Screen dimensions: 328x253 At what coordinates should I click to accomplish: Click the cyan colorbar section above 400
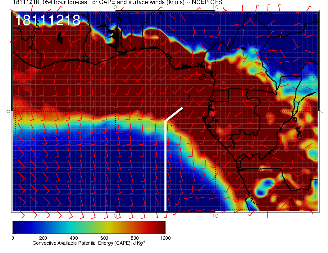[74, 227]
